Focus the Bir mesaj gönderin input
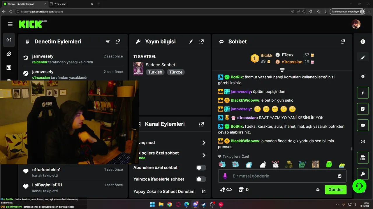373x209 pixels. 282,176
